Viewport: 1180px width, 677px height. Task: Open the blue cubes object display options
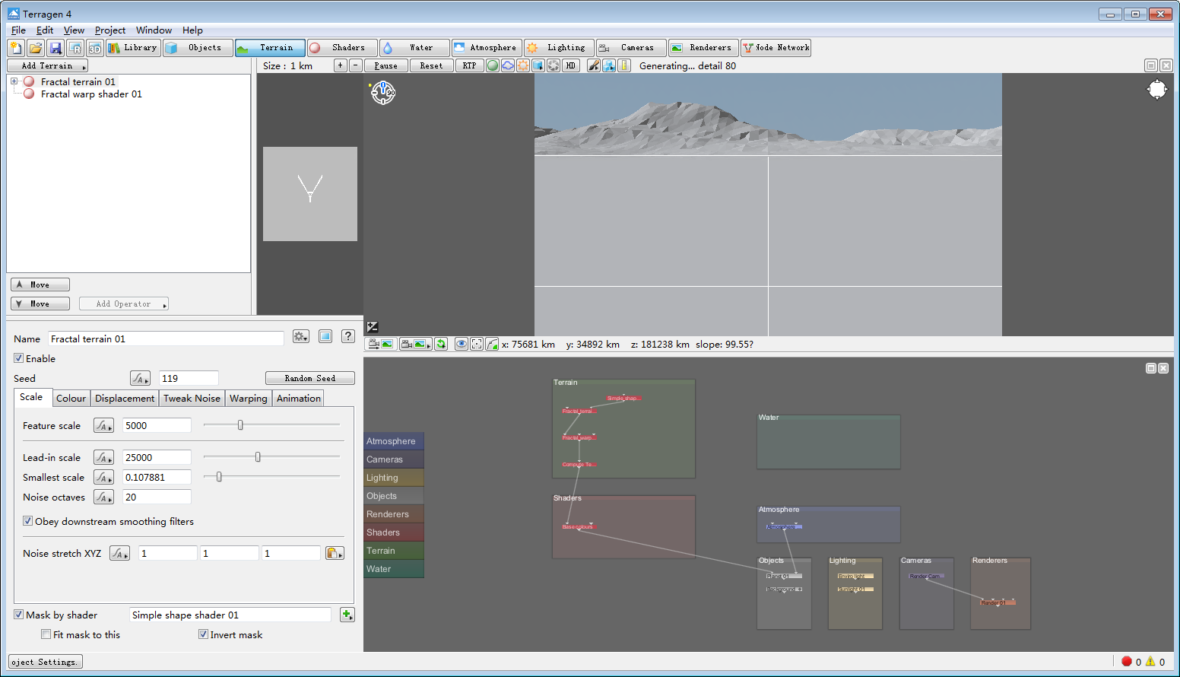(609, 65)
